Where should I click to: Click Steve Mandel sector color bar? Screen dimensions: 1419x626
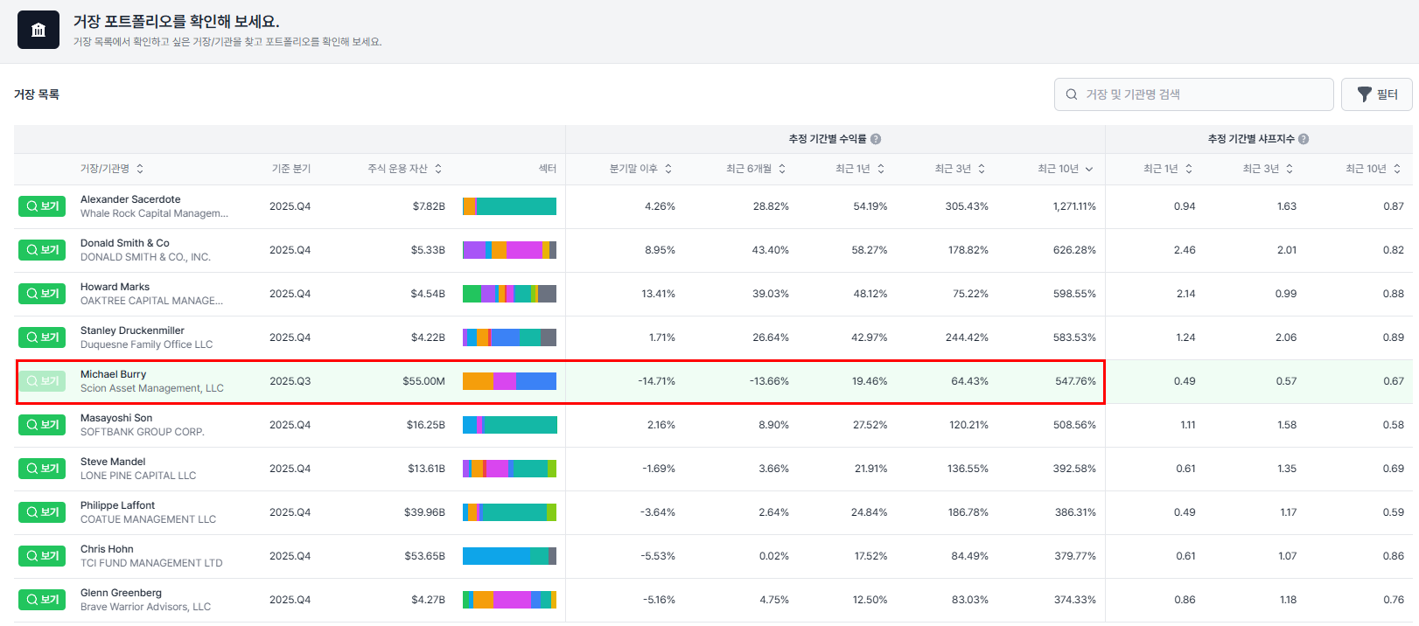(x=509, y=469)
